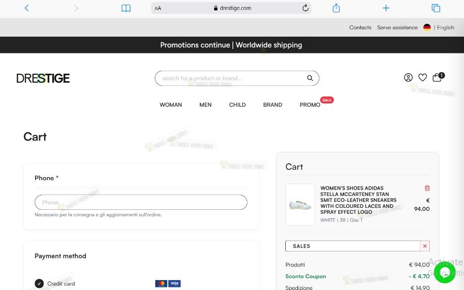This screenshot has width=464, height=290.
Task: Click the Payment method heading
Action: coord(61,256)
